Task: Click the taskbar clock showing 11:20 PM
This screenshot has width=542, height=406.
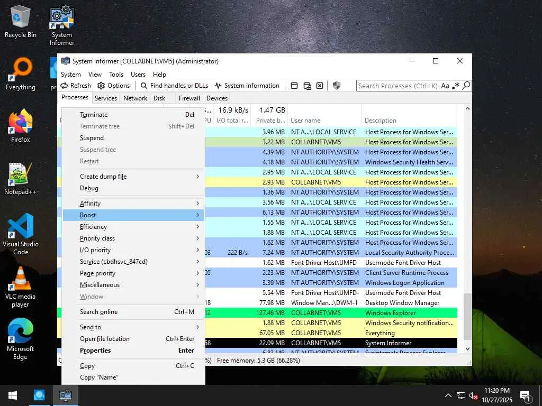Action: coord(496,395)
